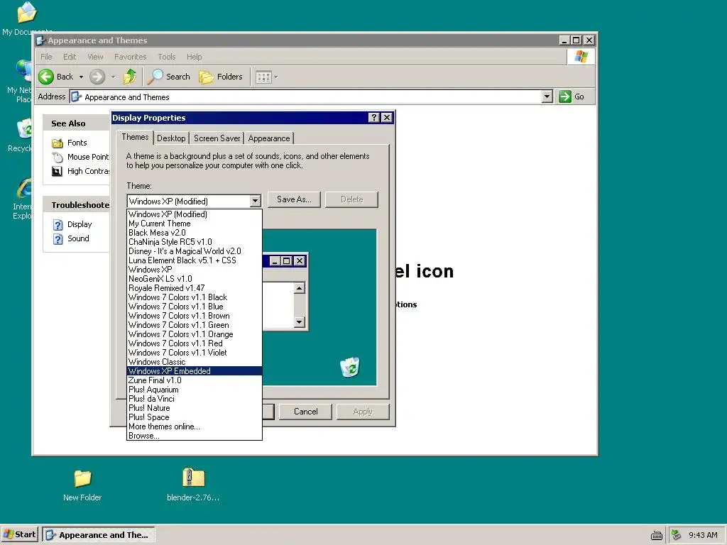This screenshot has height=545, width=727.
Task: Click the keyboard icon in system tray
Action: click(657, 535)
